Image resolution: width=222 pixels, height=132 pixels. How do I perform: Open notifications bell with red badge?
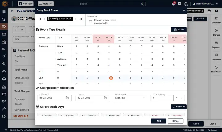pos(173,4)
